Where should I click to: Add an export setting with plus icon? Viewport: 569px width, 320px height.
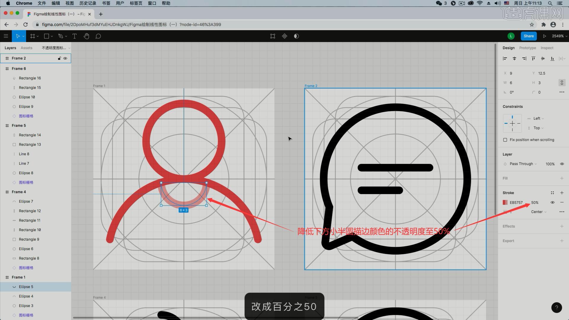pyautogui.click(x=562, y=241)
